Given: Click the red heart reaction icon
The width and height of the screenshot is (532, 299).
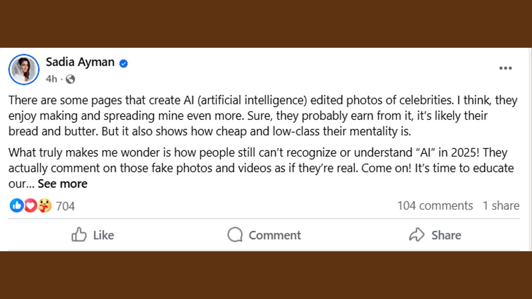Looking at the screenshot, I should tap(30, 205).
